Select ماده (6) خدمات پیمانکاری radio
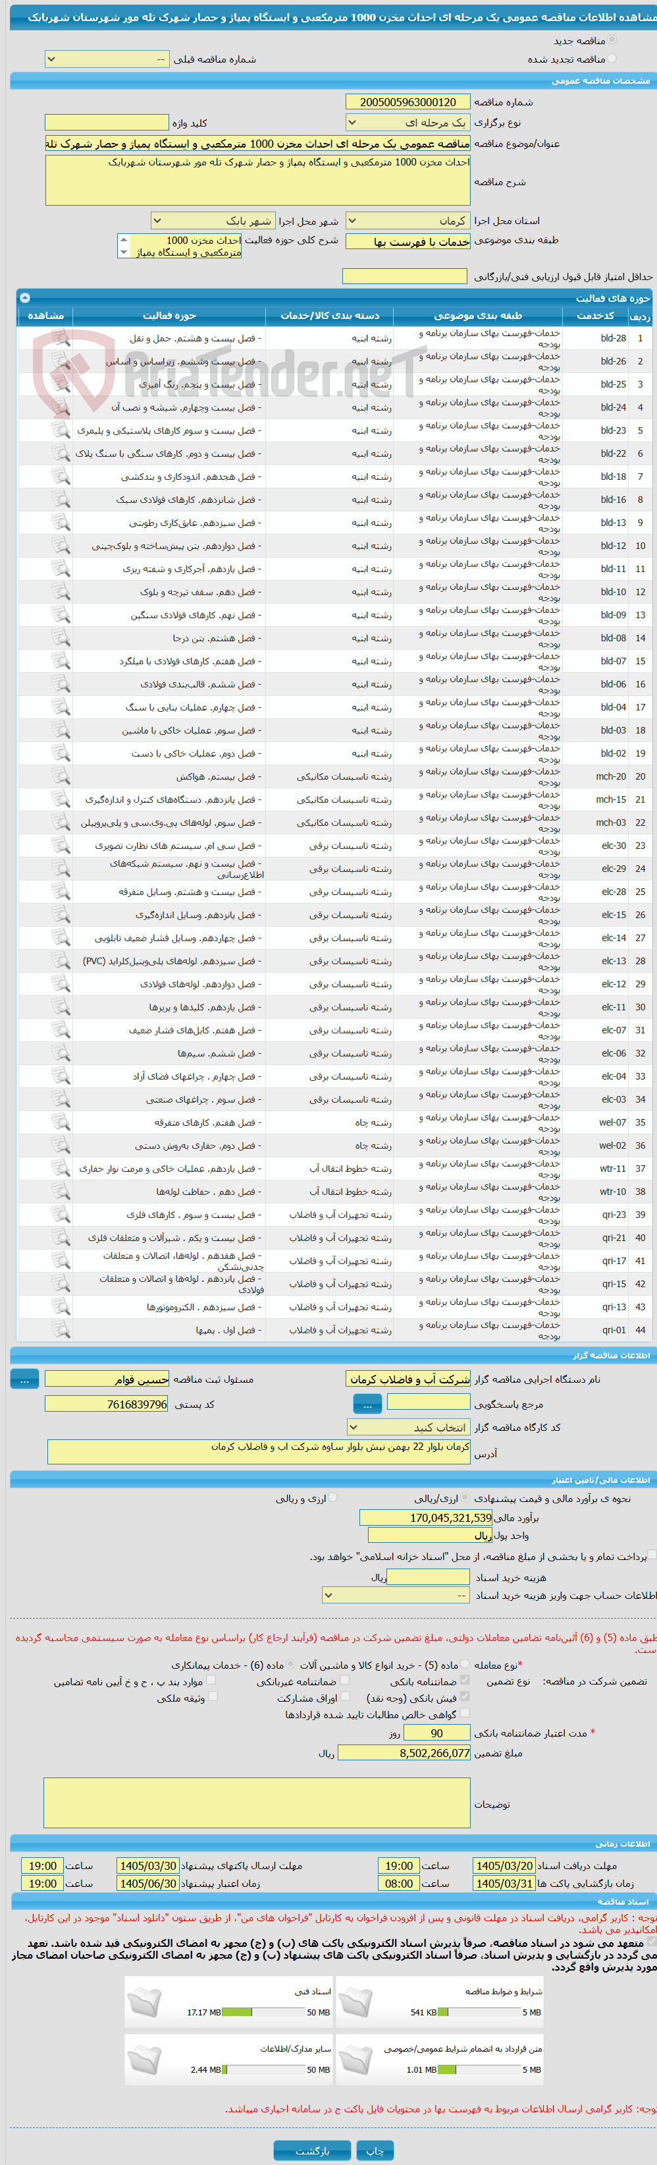 [x=291, y=1663]
